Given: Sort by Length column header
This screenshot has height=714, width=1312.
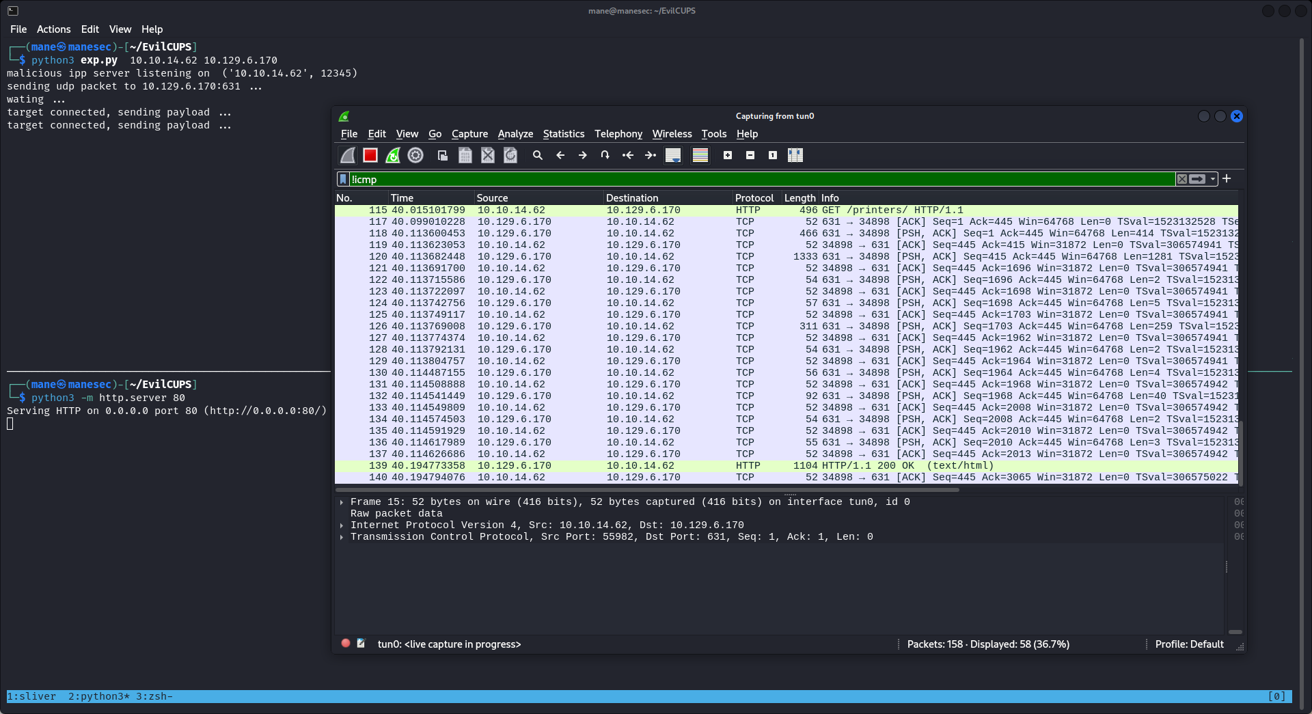Looking at the screenshot, I should coord(800,198).
